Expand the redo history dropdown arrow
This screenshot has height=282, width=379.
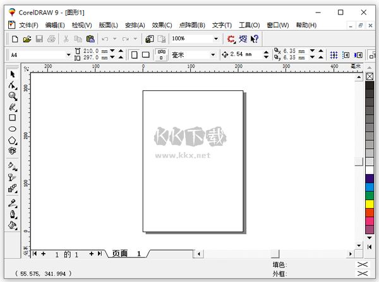point(135,38)
